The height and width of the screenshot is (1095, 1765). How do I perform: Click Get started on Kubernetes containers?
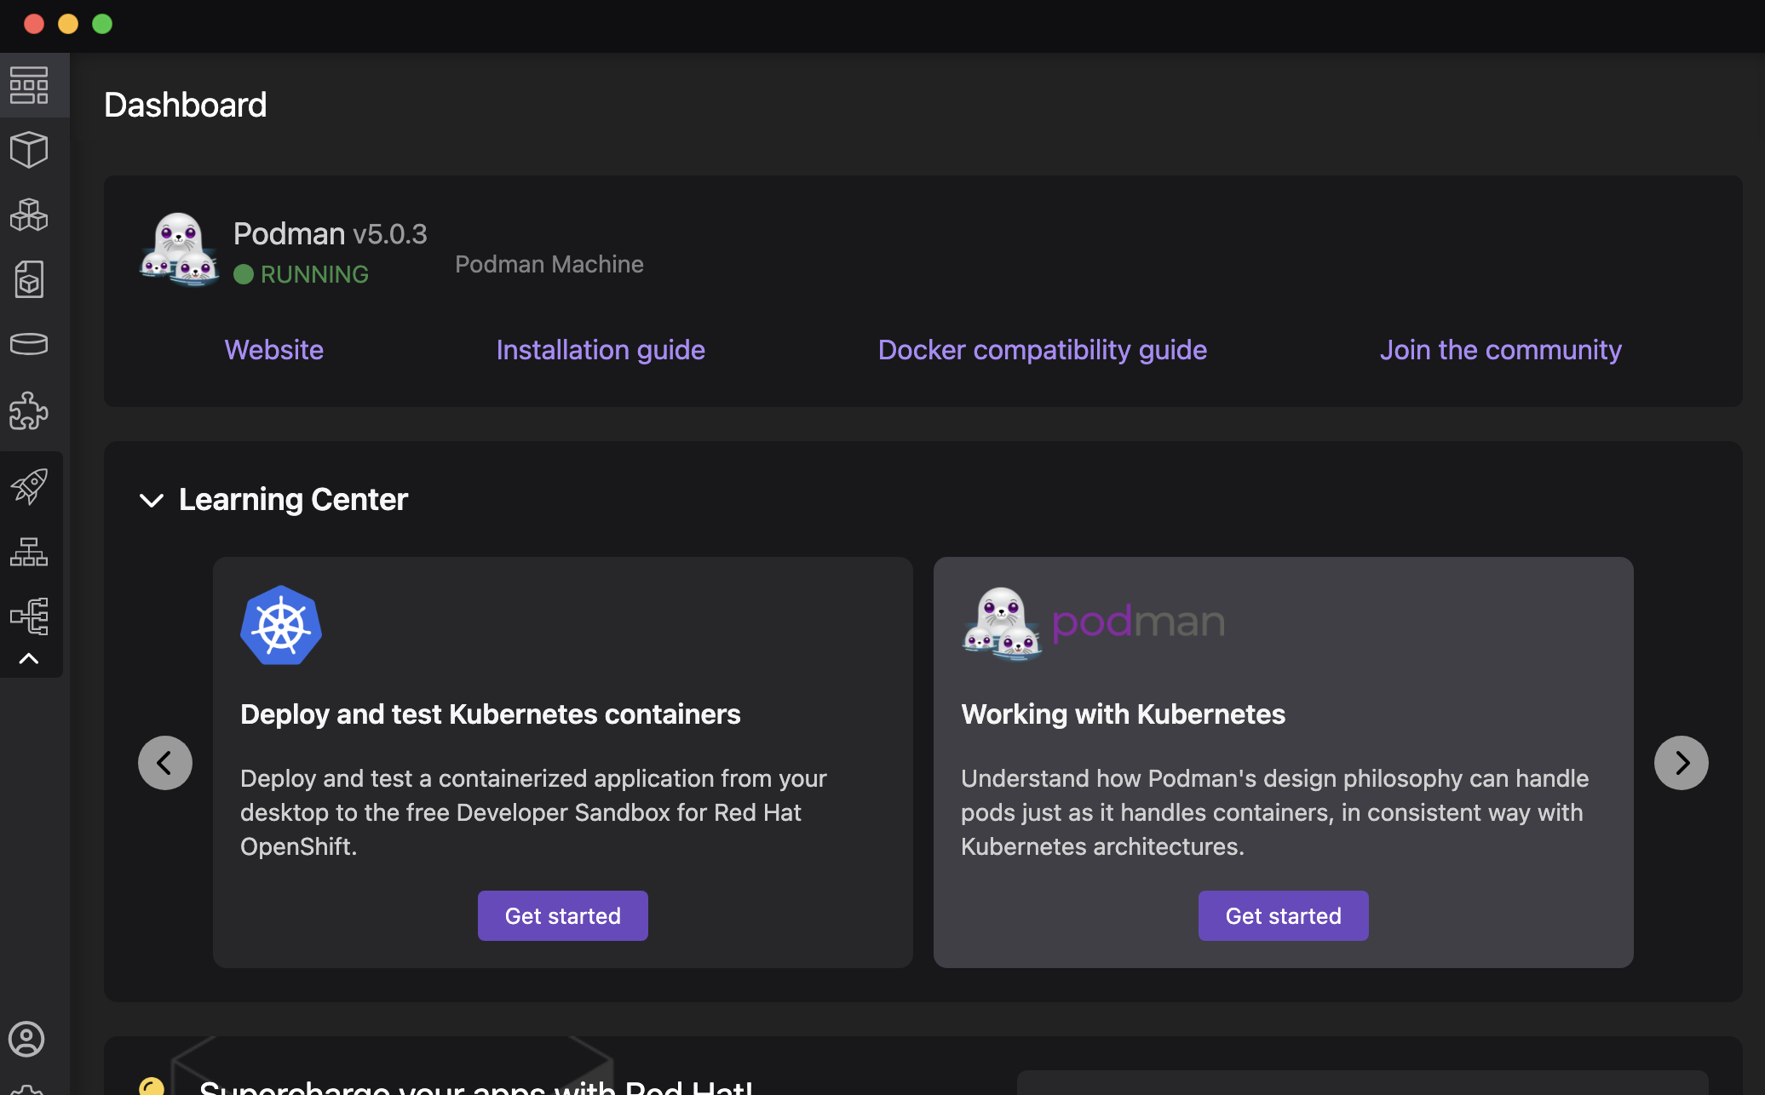(x=563, y=916)
